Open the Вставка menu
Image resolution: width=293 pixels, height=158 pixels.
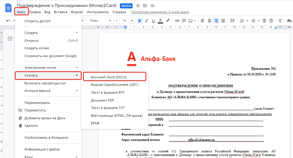click(x=60, y=12)
